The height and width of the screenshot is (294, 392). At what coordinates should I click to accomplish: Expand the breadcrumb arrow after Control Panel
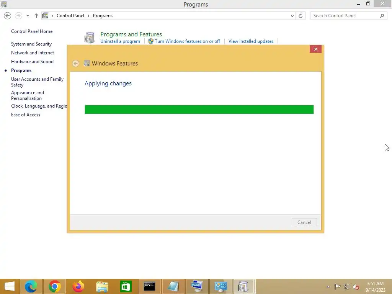point(88,16)
